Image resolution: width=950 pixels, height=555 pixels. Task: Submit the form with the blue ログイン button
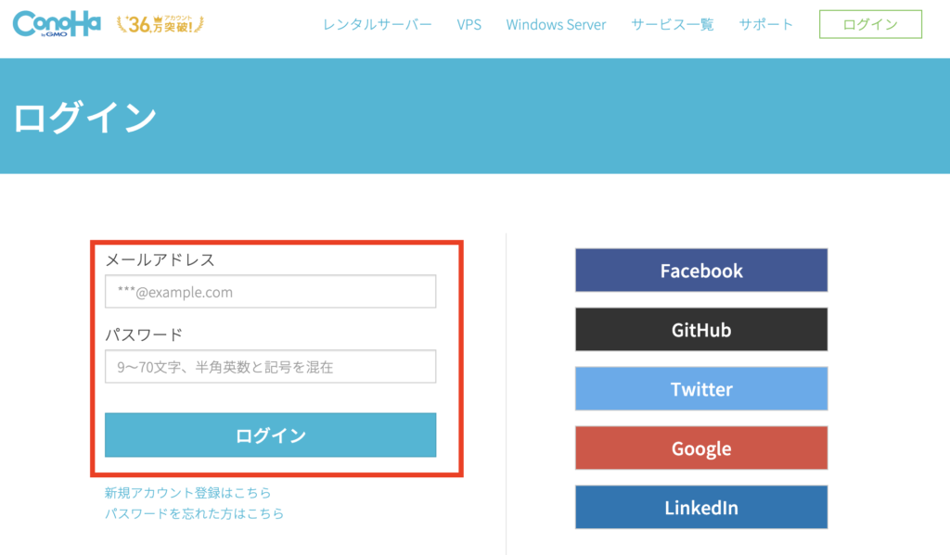270,435
